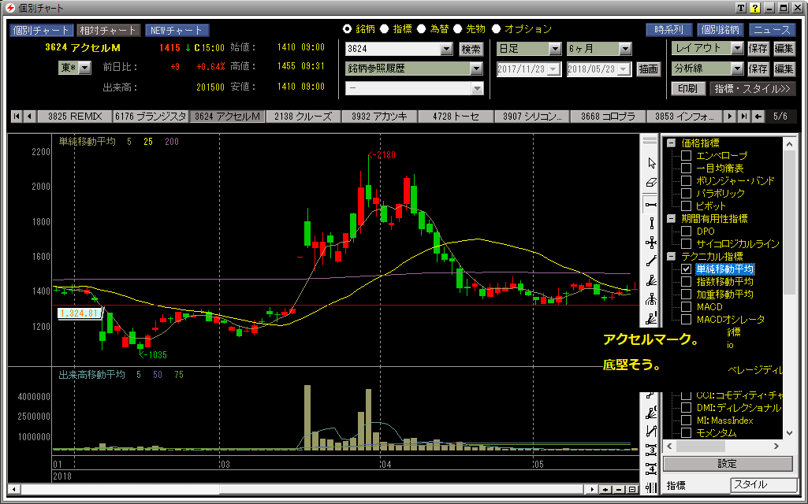Click the T icon in title bar
The height and width of the screenshot is (504, 808).
pos(741,8)
